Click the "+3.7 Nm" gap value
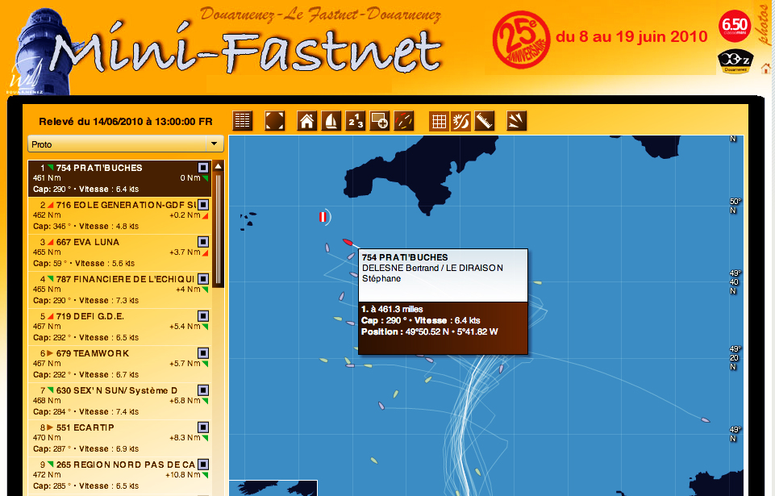775x496 pixels. coord(185,252)
